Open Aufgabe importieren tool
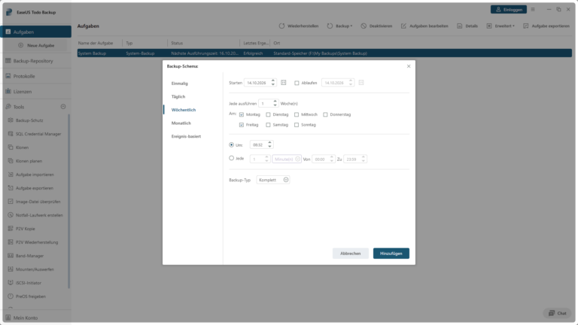Screen dimensions: 578x325 pyautogui.click(x=36, y=175)
